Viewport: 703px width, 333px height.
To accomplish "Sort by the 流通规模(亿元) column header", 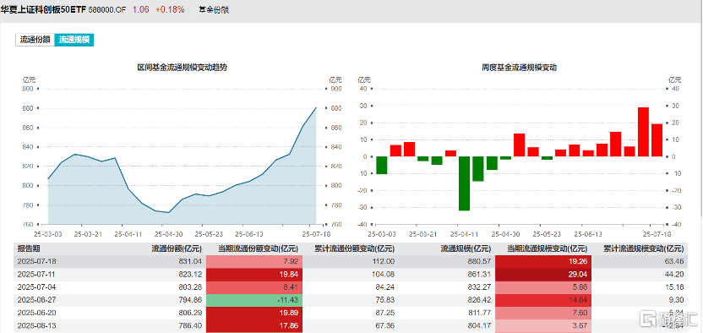I will (466, 248).
